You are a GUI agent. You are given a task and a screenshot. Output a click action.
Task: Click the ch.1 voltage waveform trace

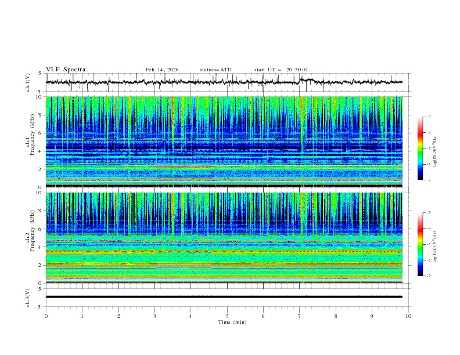[x=224, y=82]
